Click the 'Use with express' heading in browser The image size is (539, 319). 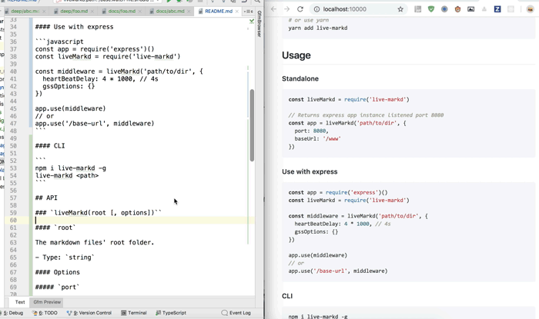click(310, 172)
